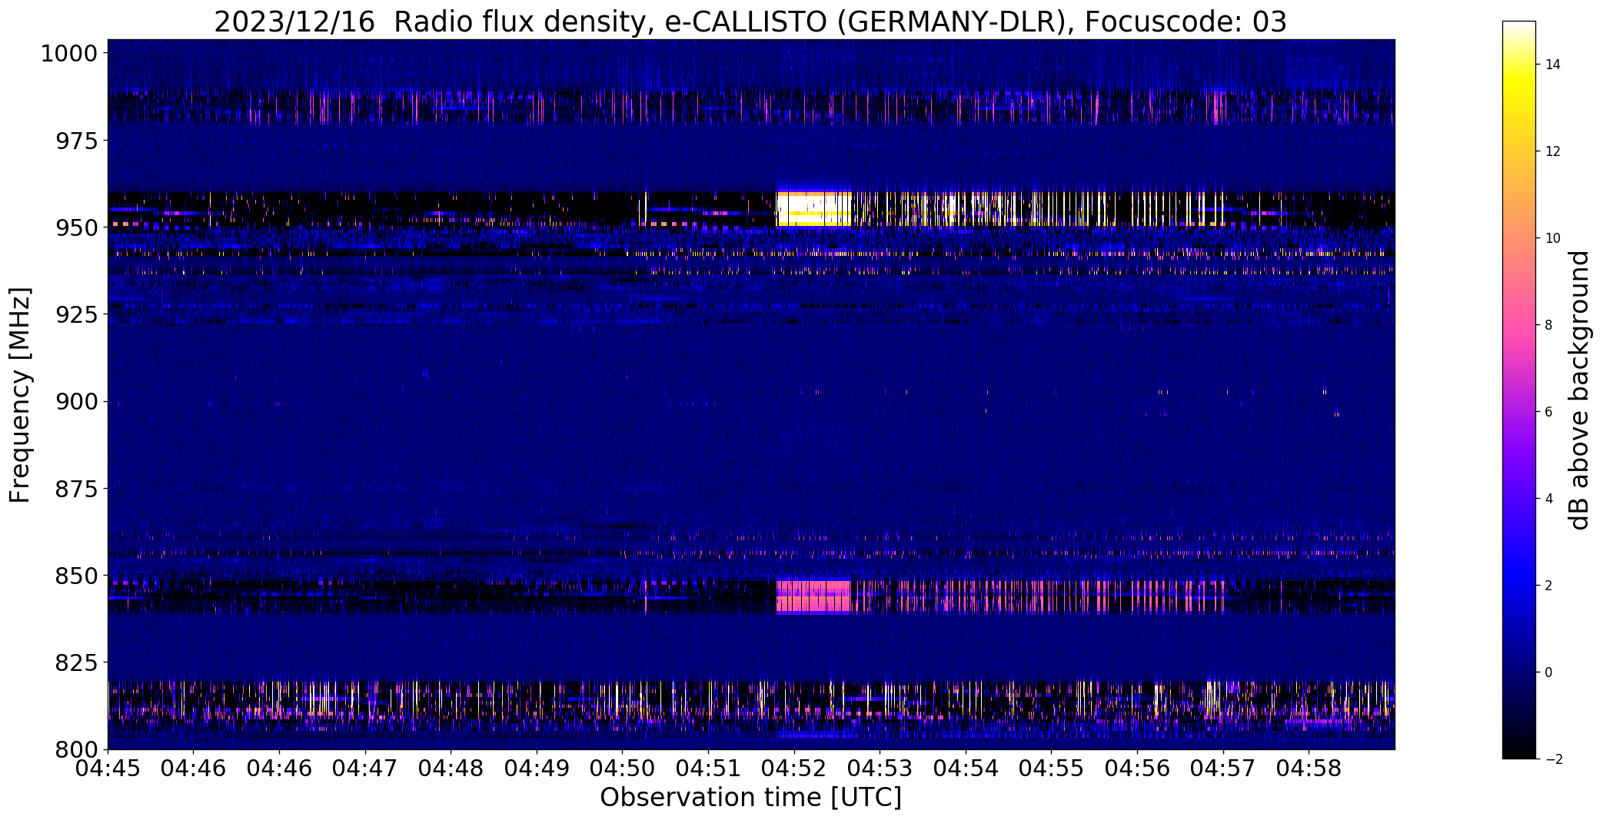Select the 825 tick on frequency axis
The image size is (1603, 820).
point(76,662)
